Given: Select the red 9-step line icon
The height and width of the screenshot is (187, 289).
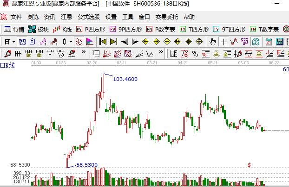Looking at the screenshot, I should click(x=54, y=42).
